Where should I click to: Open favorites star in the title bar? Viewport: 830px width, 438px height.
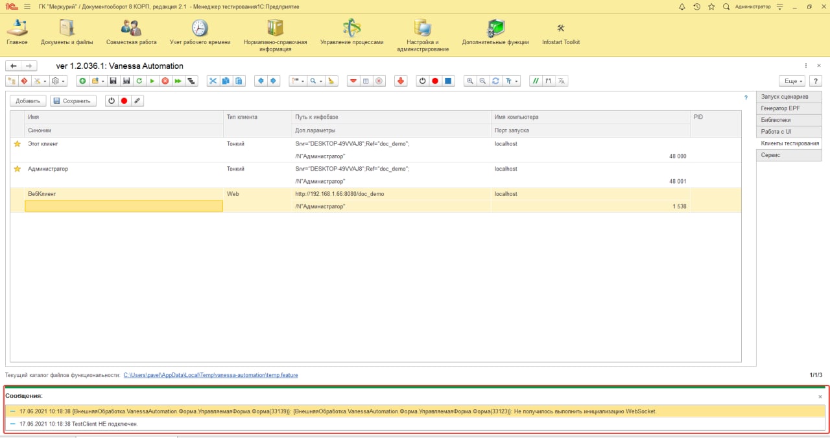pos(711,6)
